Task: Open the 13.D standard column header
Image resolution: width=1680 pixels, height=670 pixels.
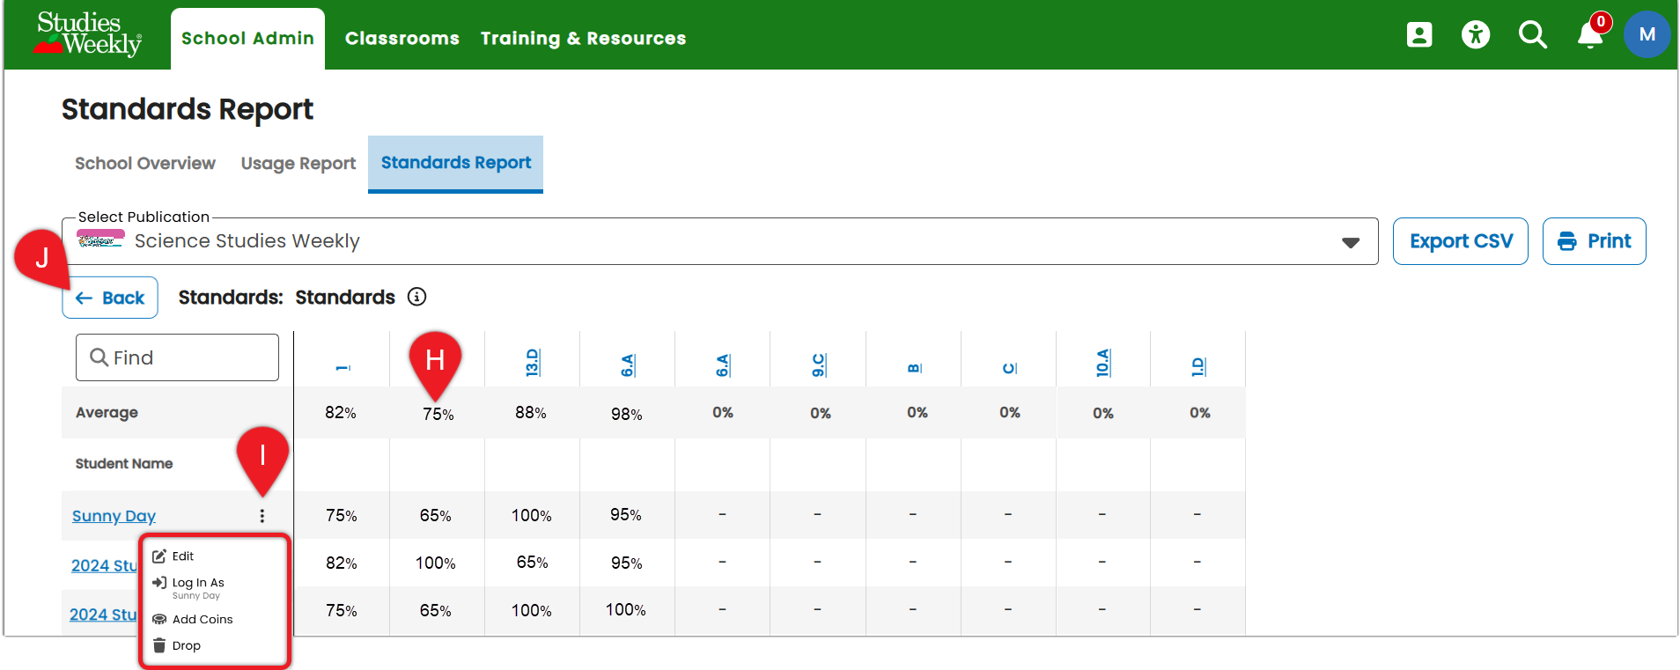Action: pos(532,363)
